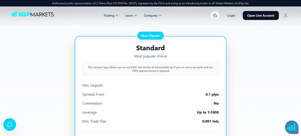Click the Commission label
301x136 pixels.
tap(92, 103)
